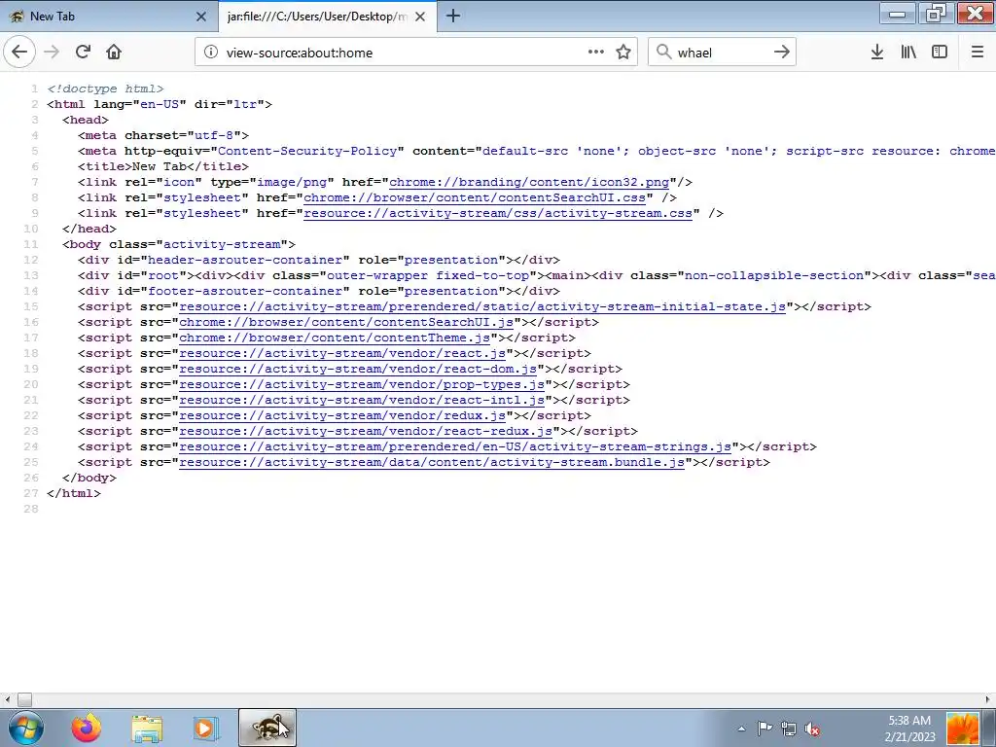Open the hamburger application menu
This screenshot has height=747, width=996.
pos(978,53)
